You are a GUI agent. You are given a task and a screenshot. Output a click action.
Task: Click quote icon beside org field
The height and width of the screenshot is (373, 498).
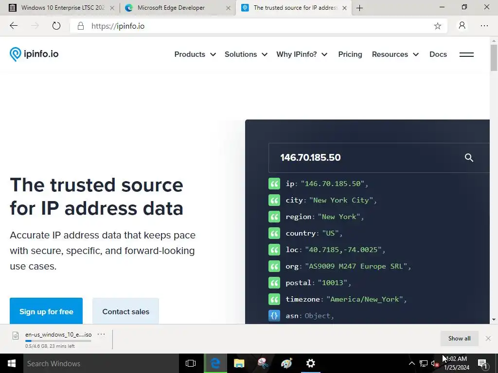pos(274,266)
